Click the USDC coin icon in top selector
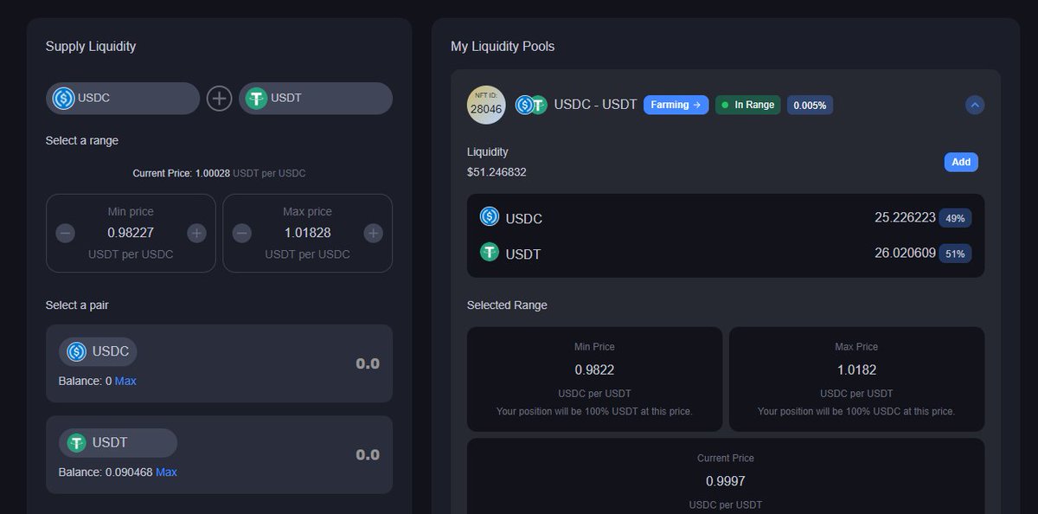This screenshot has height=514, width=1038. pos(63,99)
